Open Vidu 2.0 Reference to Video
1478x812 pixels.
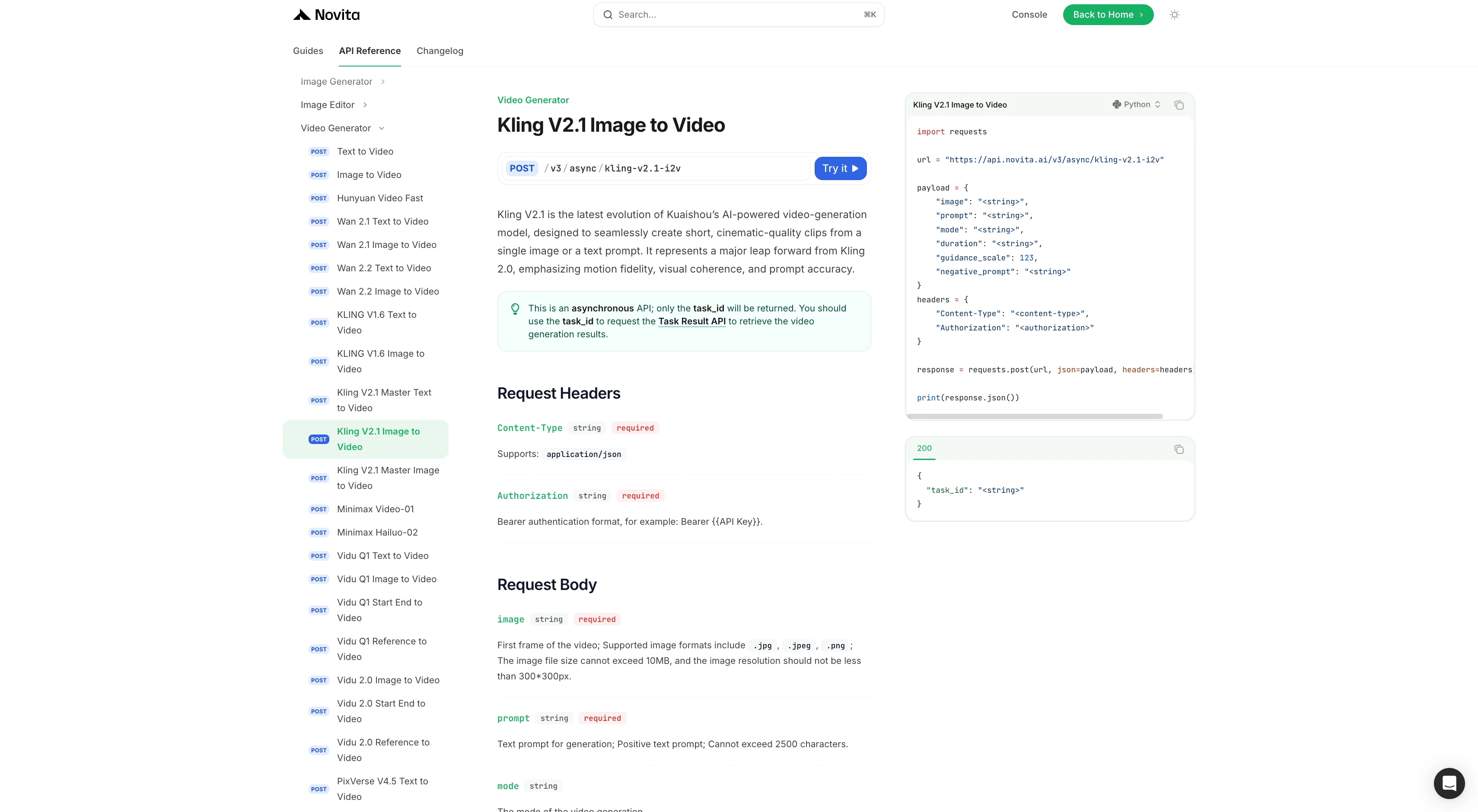point(365,750)
